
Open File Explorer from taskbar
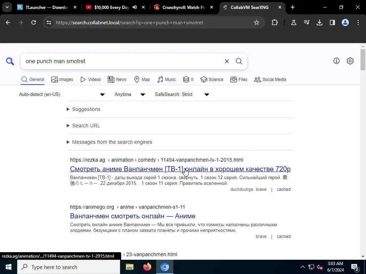pyautogui.click(x=129, y=267)
